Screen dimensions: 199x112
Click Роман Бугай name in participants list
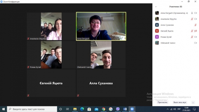click(x=166, y=37)
